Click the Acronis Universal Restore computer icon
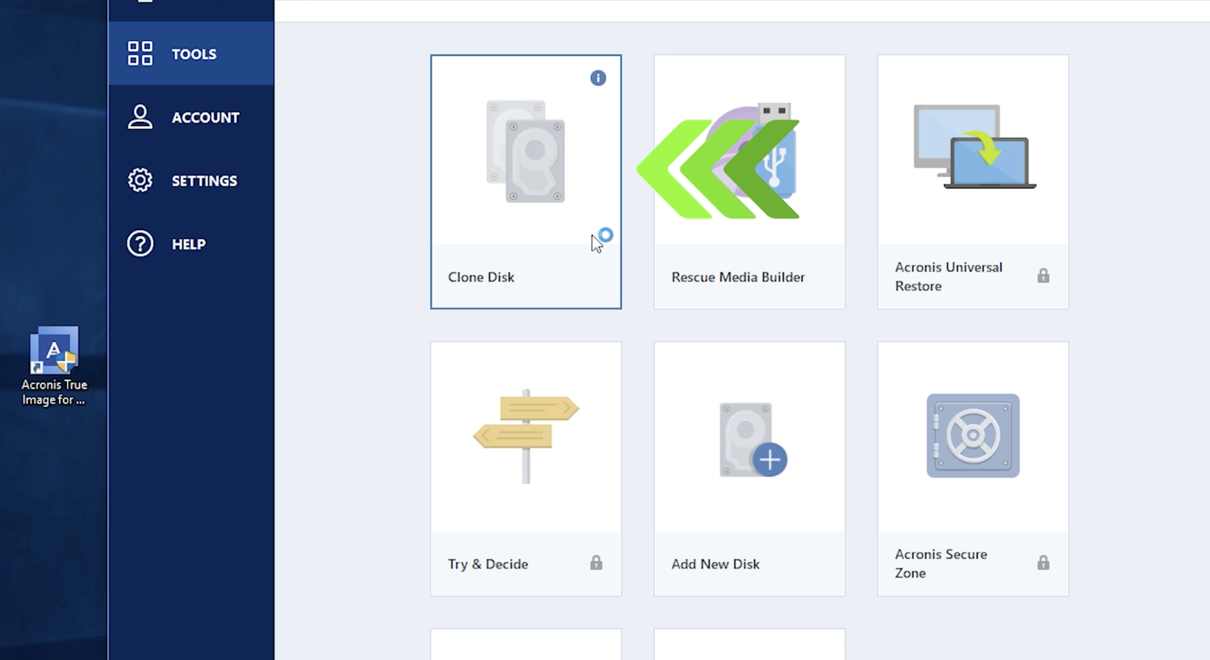Screen dimensions: 1210x660 [974, 147]
